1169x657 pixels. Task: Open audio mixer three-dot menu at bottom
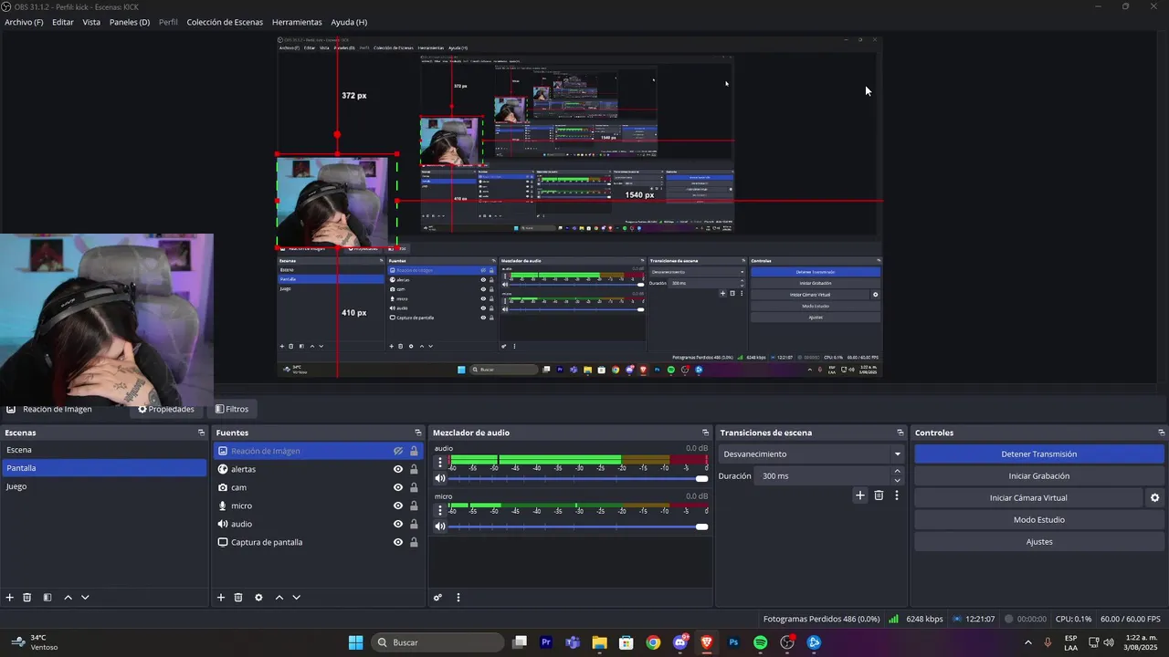point(458,598)
